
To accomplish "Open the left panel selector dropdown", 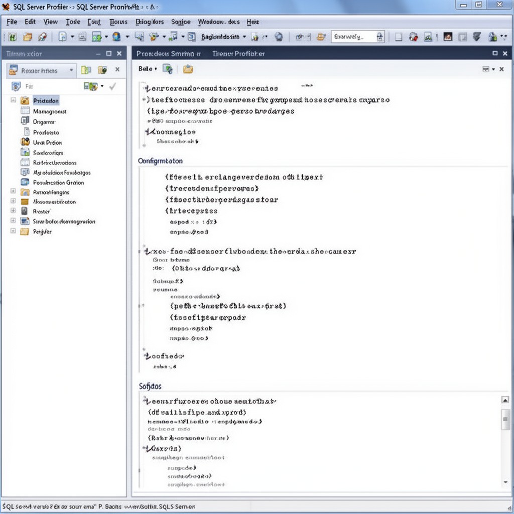I will (71, 70).
